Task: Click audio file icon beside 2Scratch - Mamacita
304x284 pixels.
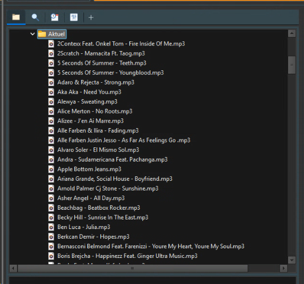Action: 51,53
